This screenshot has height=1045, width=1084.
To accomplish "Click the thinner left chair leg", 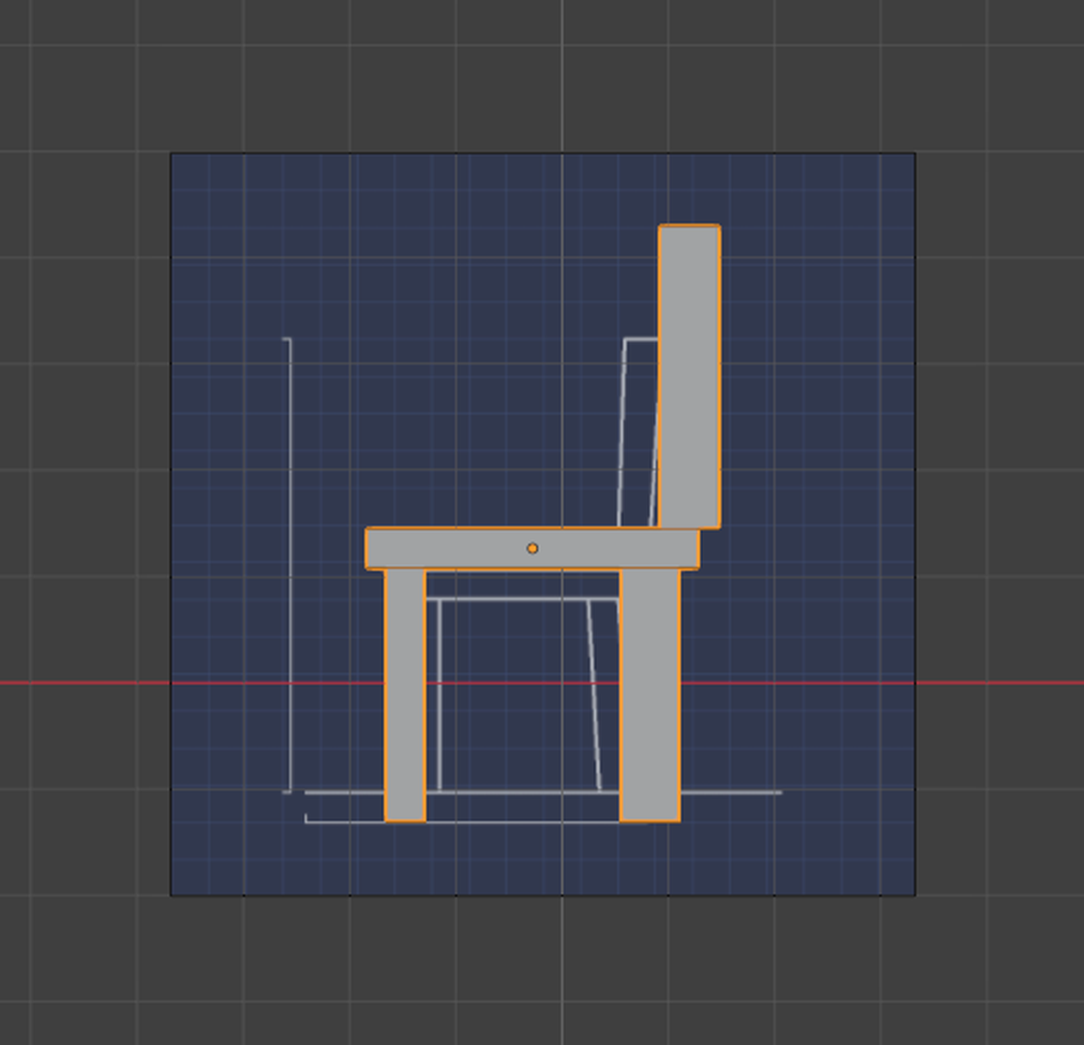I will coord(405,695).
